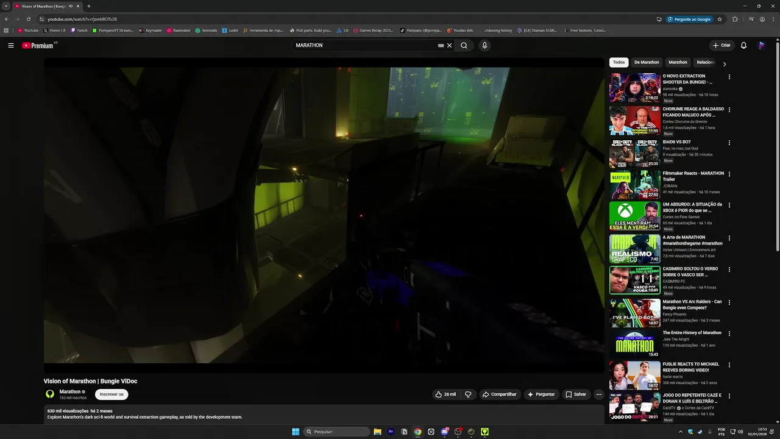
Task: Open FUSLIE REACTS TO MICHAEL REEVES title
Action: tap(691, 367)
